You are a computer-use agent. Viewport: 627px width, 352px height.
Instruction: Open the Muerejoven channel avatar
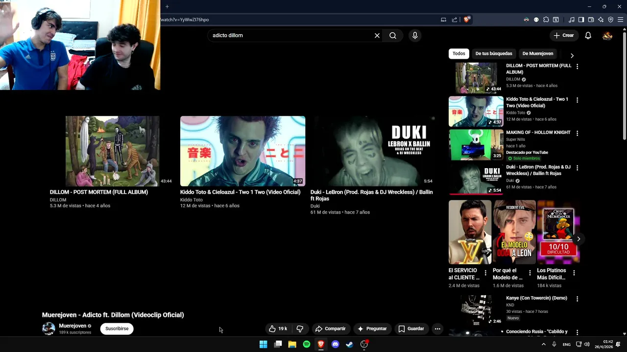48,329
